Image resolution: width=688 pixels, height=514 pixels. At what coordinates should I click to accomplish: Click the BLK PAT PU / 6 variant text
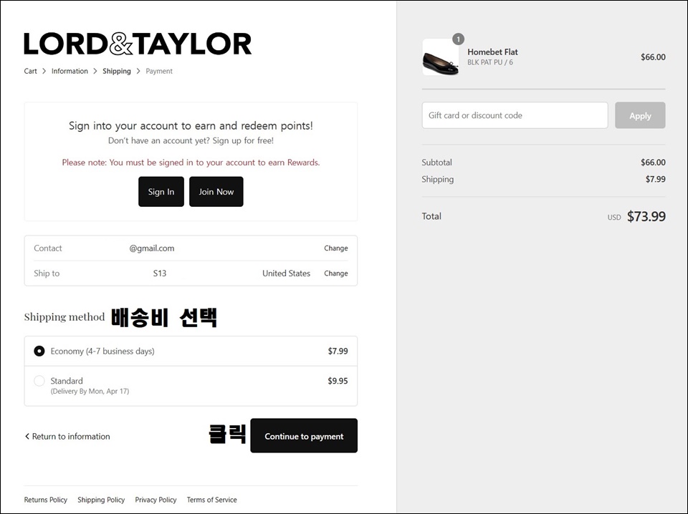tap(489, 62)
